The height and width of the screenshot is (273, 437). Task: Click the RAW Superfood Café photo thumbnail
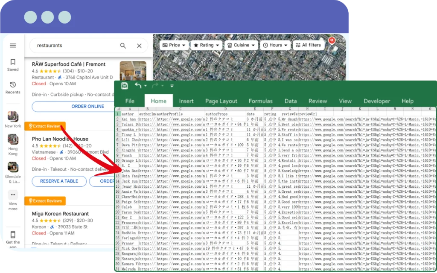point(133,71)
